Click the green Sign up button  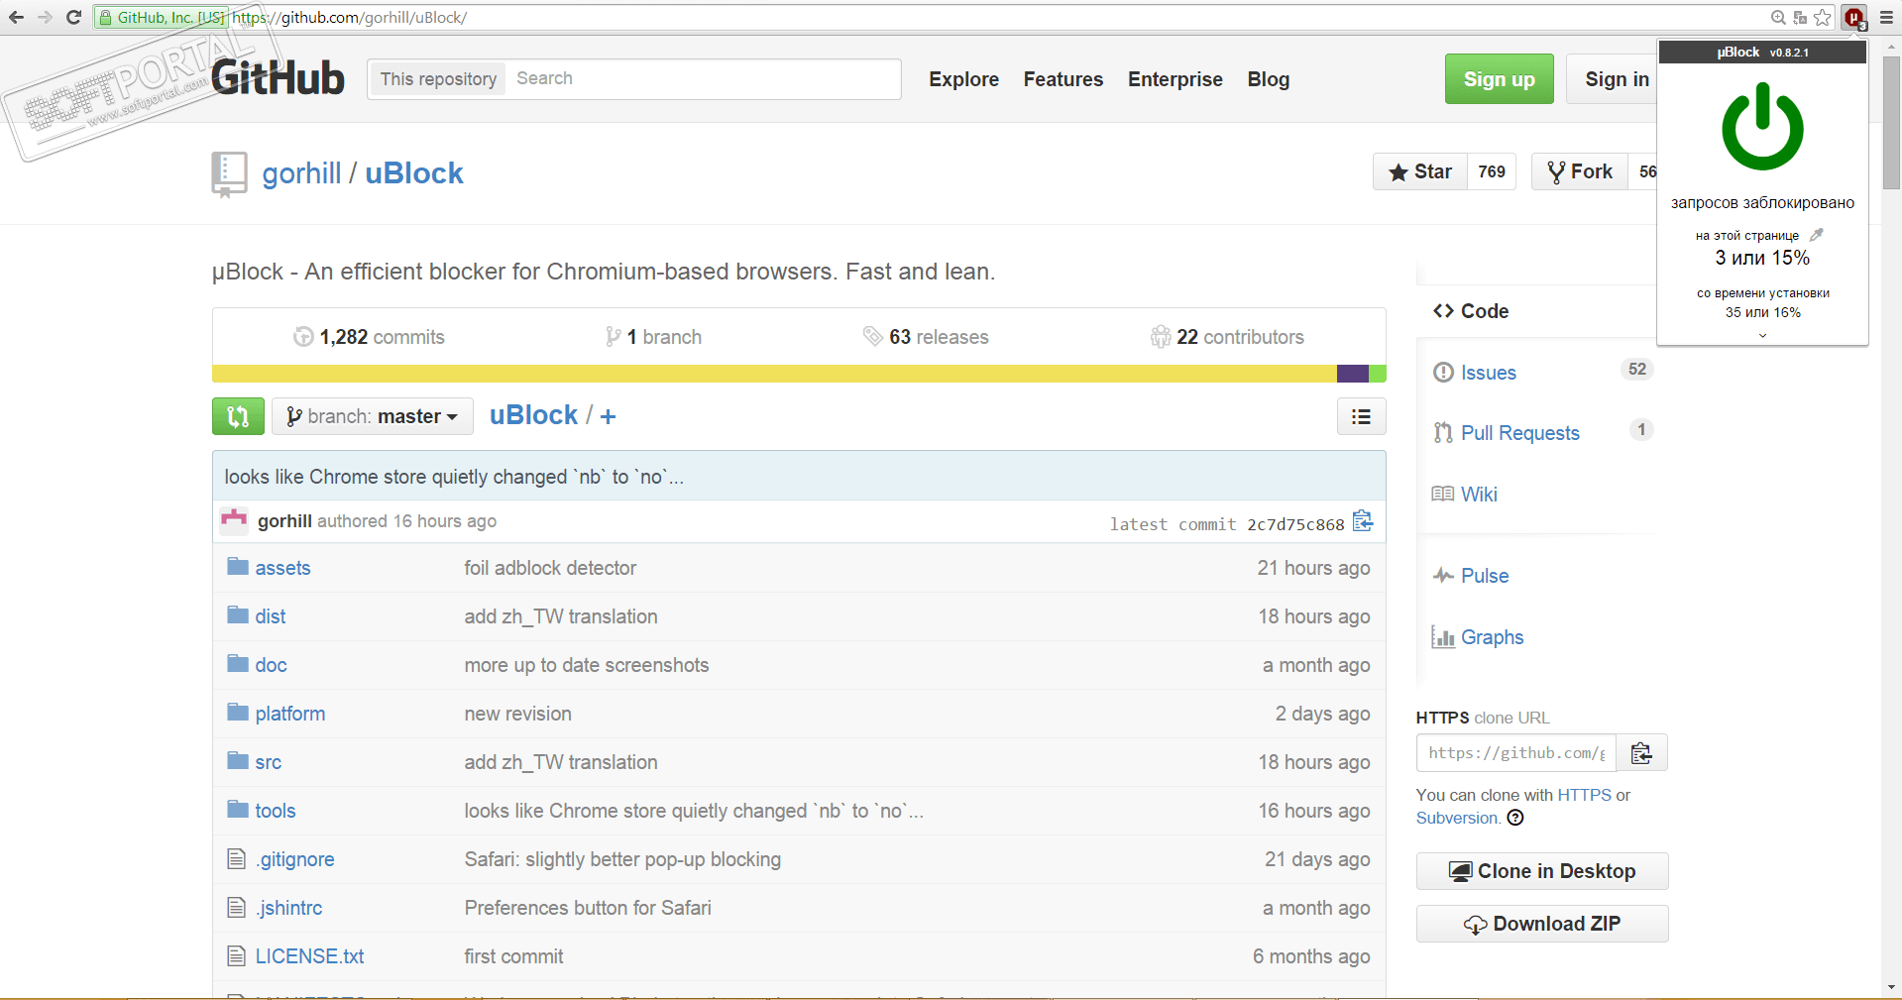pyautogui.click(x=1499, y=79)
